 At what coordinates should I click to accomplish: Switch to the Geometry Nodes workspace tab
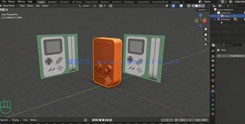(160, 2)
